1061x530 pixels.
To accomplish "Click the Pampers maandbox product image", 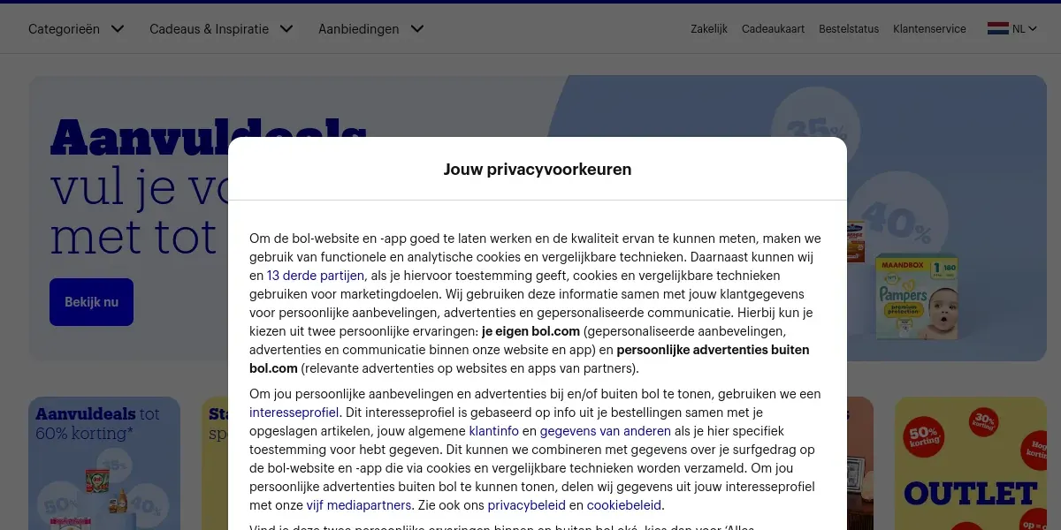I will pyautogui.click(x=916, y=299).
